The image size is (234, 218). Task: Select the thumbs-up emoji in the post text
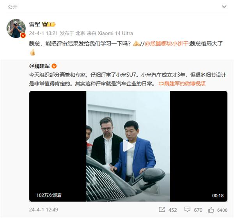click(32, 52)
